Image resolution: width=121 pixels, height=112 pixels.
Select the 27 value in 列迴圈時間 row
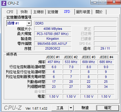tap(71, 87)
